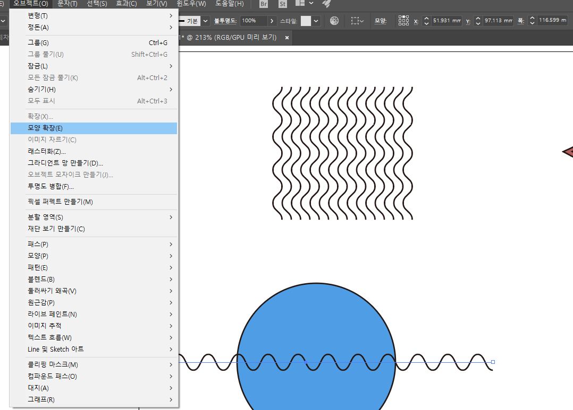Screen dimensions: 573x410
Task: Open the 모양 shape properties link
Action: point(381,21)
